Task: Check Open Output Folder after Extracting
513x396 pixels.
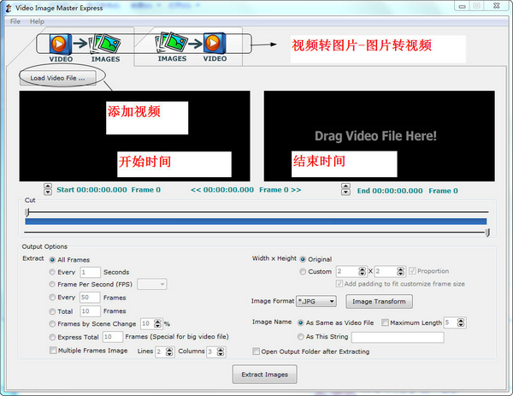Action: pos(256,351)
